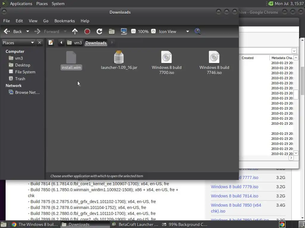This screenshot has width=305, height=228.
Task: Click the list scroll-down arrow in Chrome
Action: coord(296,153)
